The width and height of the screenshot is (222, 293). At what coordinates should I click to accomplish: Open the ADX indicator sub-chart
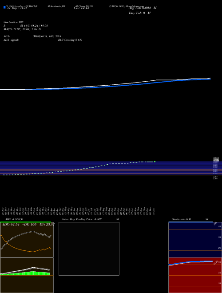click(27, 240)
